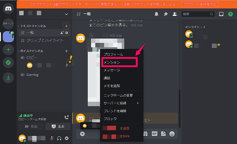Select メッセージ in context menu
The image size is (237, 144).
click(122, 70)
